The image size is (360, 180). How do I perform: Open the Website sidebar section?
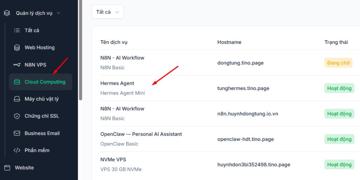[24, 168]
